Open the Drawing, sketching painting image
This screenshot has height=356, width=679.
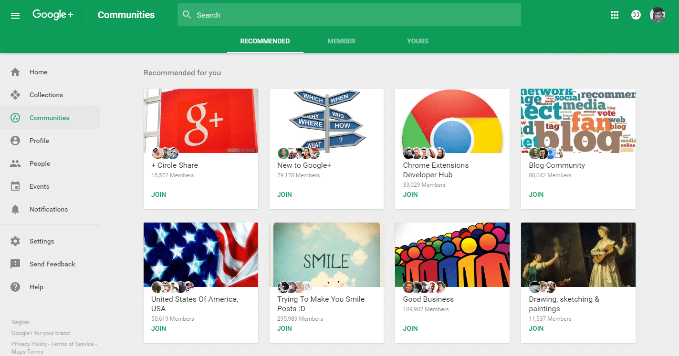tap(578, 254)
